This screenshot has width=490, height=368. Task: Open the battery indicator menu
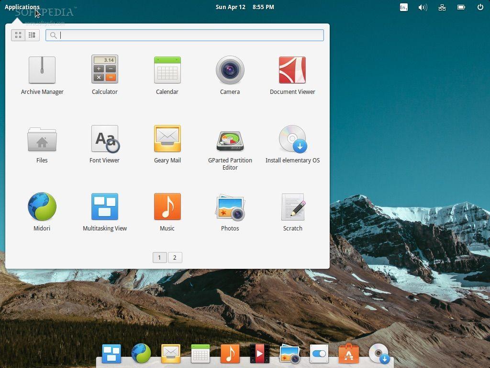[461, 7]
